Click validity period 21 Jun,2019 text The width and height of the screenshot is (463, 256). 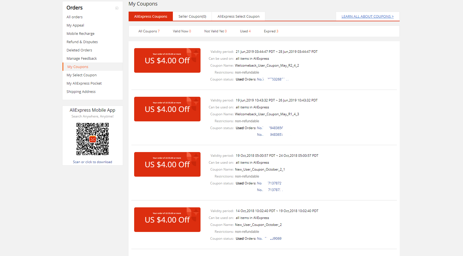[x=277, y=52]
